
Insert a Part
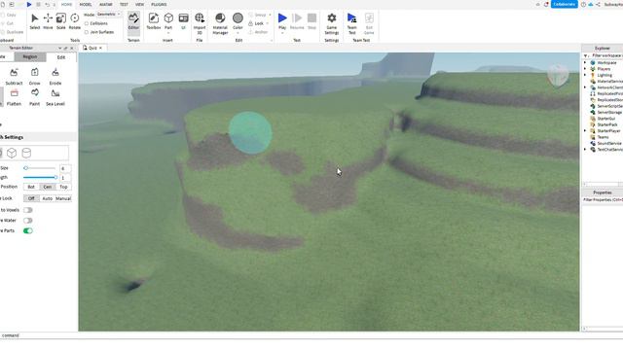click(168, 21)
